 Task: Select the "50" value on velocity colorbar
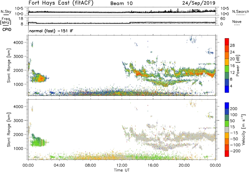233,121
